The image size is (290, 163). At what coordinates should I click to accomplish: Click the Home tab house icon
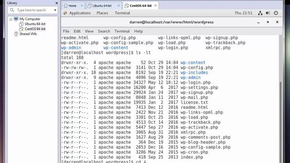pyautogui.click(x=66, y=6)
